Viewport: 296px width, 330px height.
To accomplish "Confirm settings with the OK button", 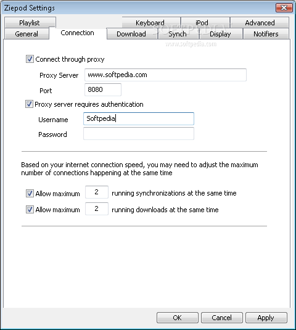I will (x=178, y=318).
